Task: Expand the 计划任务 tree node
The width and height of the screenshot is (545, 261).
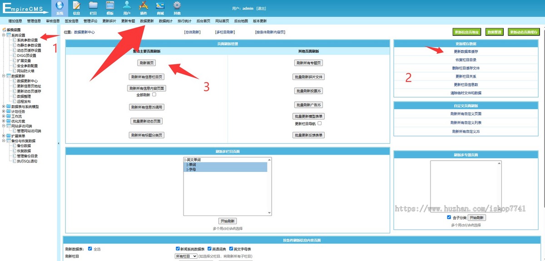Action: tap(4, 111)
